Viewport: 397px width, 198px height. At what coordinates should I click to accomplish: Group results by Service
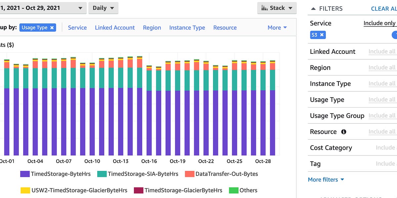(77, 28)
